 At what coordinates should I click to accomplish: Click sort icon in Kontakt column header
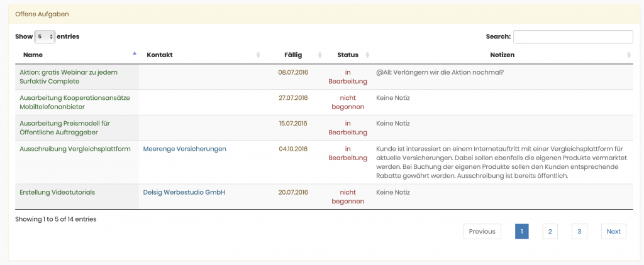click(258, 55)
